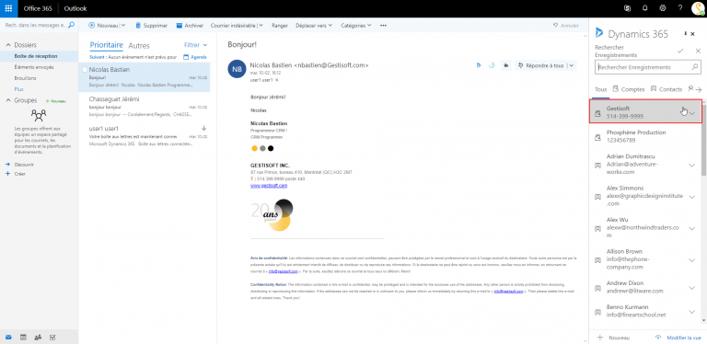Collapse the Groupes section
707x344 pixels.
click(7, 100)
